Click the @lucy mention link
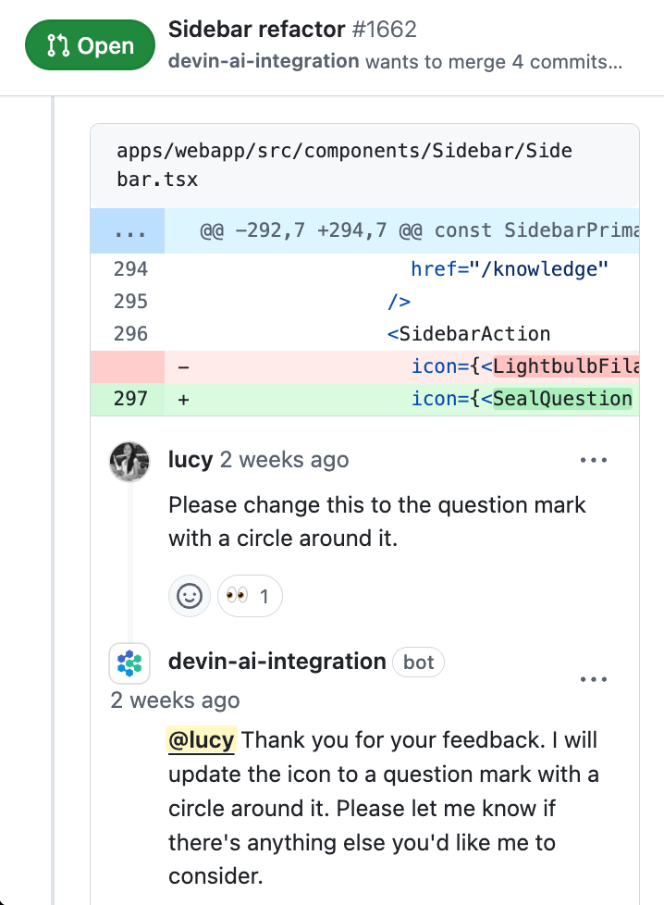 [201, 740]
